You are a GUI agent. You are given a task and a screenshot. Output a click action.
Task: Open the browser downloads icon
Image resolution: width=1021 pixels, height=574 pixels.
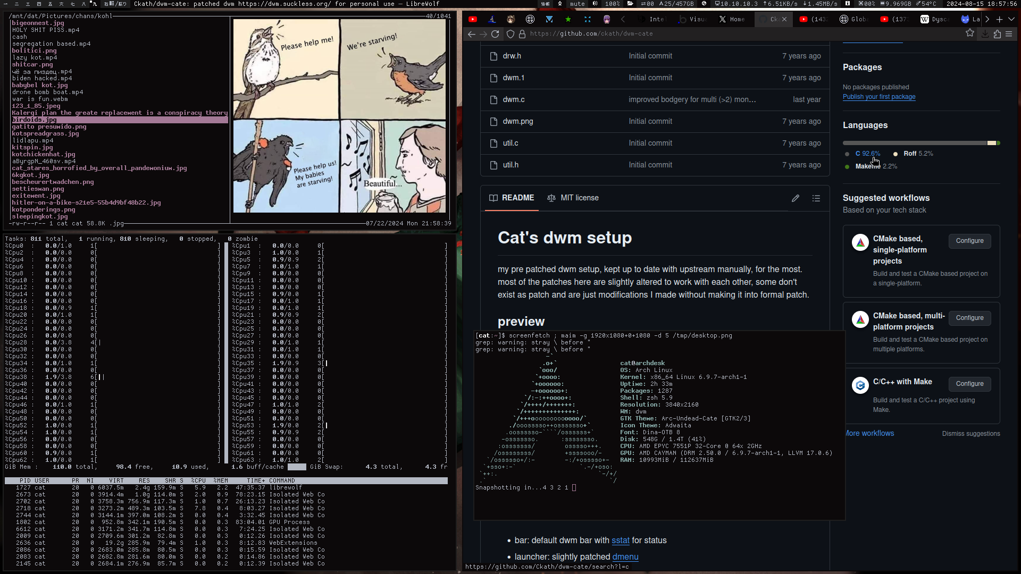pyautogui.click(x=985, y=34)
